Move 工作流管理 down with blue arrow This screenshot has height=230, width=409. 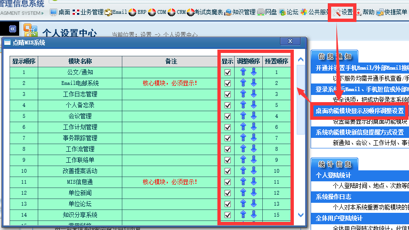tap(253, 149)
